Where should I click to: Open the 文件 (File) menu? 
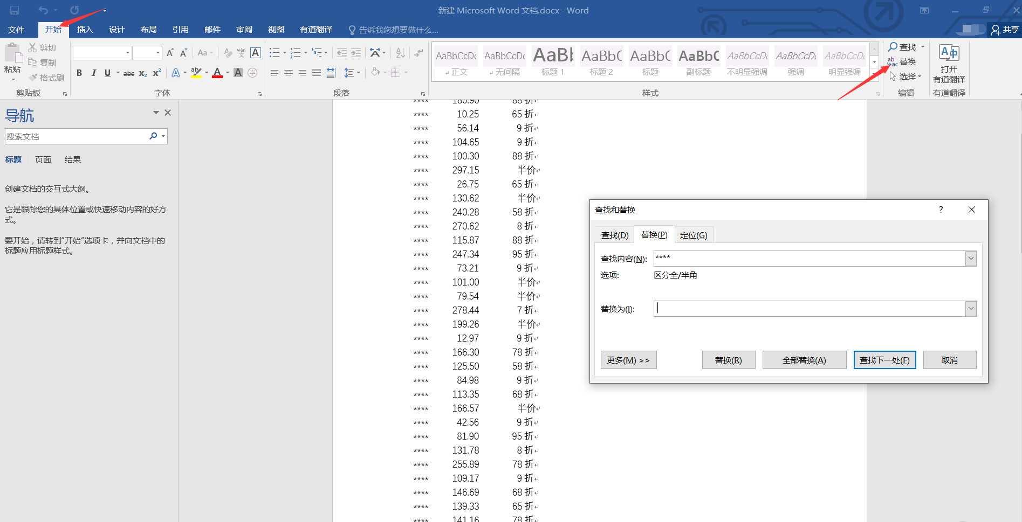pos(16,30)
